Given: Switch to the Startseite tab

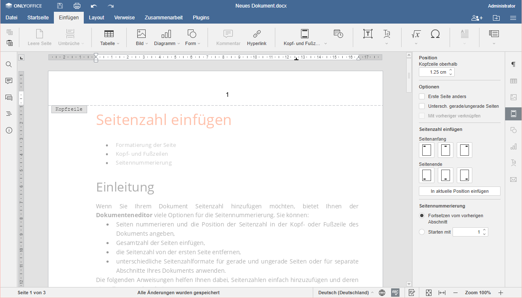Looking at the screenshot, I should (x=38, y=18).
